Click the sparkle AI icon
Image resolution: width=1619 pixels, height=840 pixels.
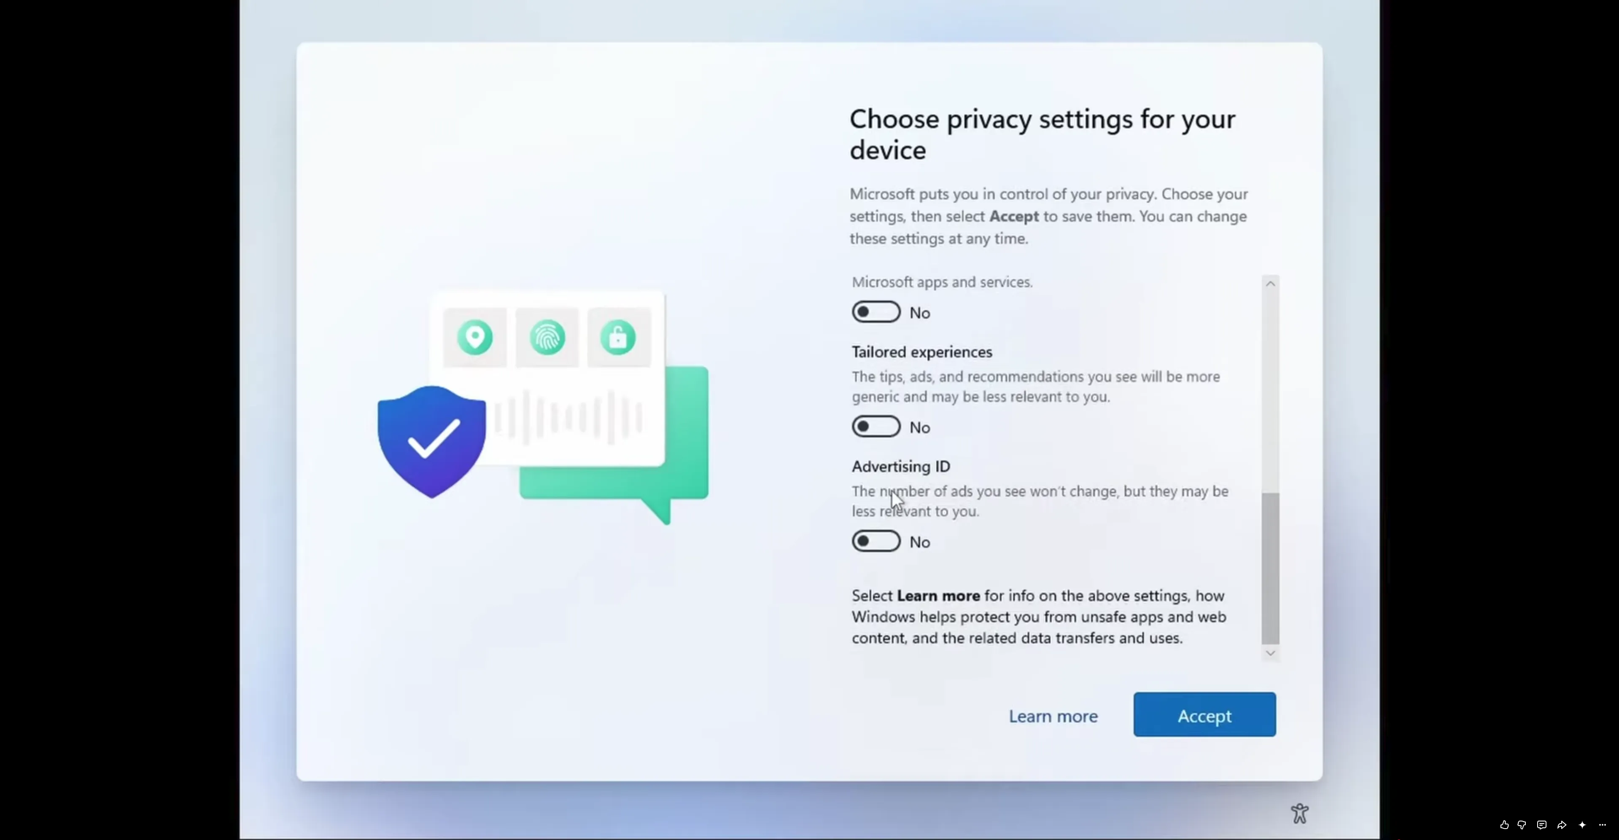pos(1582,825)
